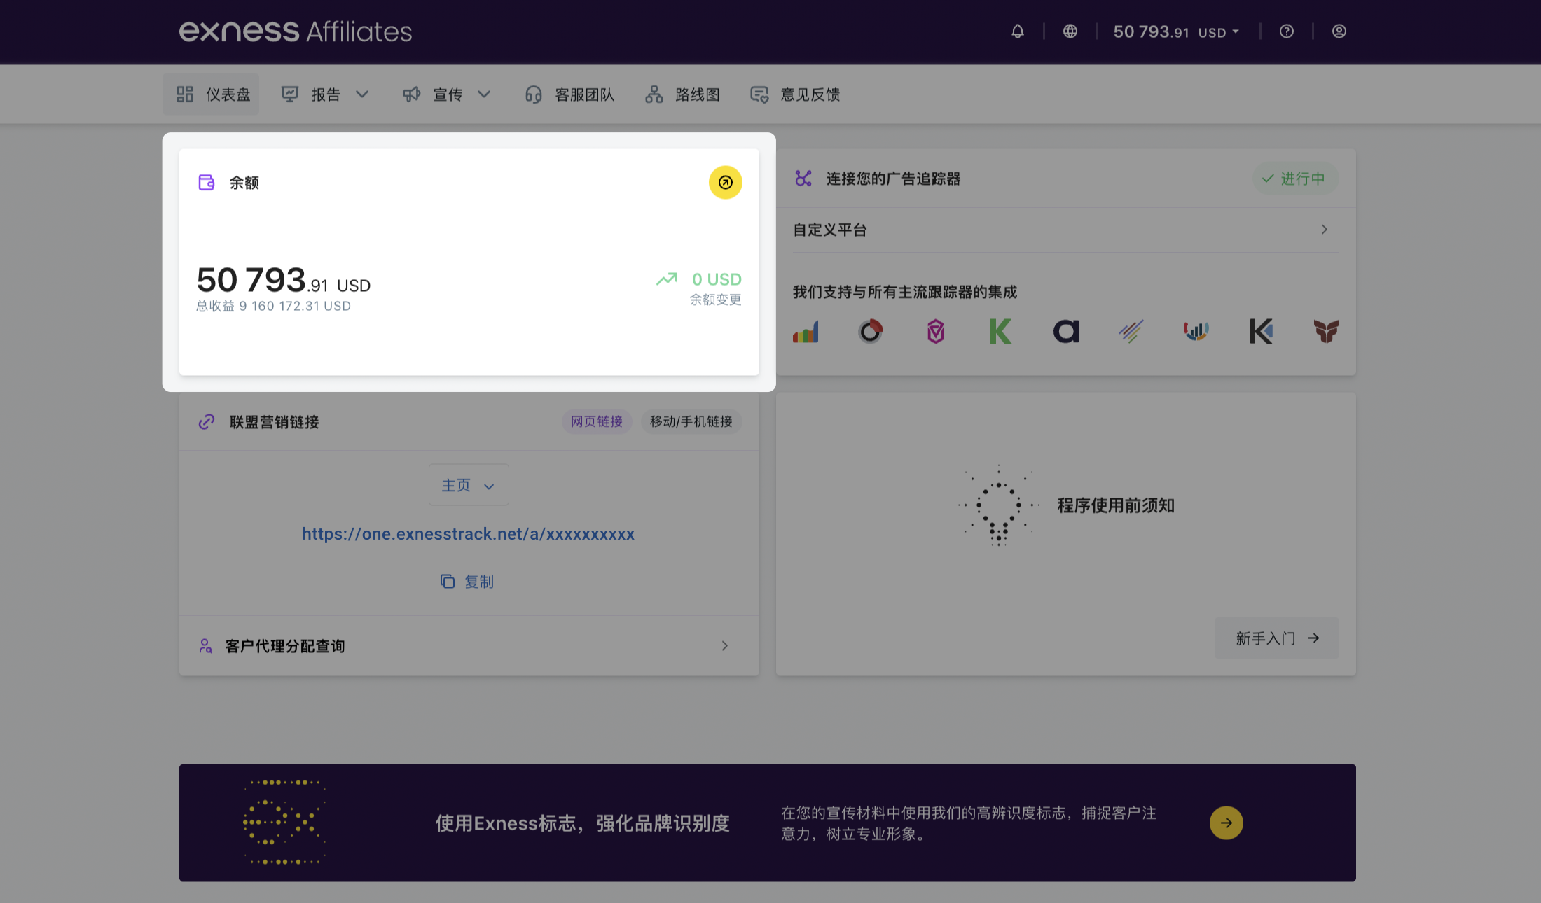Click the green trend arrow icon
Image resolution: width=1541 pixels, height=903 pixels.
click(x=667, y=279)
